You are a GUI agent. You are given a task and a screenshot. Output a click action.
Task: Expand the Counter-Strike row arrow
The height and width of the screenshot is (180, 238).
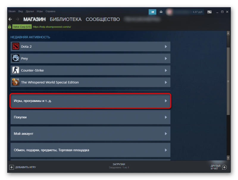coord(166,70)
